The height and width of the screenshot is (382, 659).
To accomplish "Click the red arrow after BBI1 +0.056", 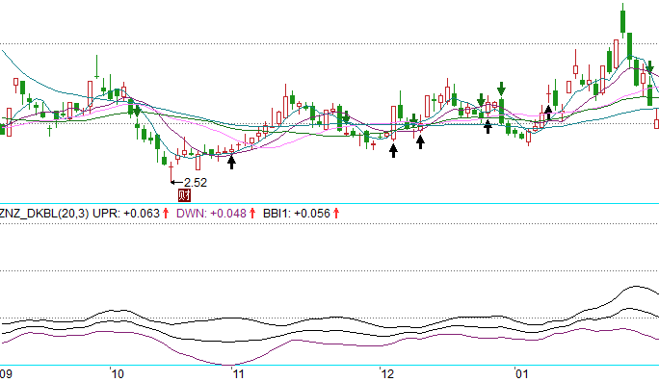I will (x=336, y=214).
